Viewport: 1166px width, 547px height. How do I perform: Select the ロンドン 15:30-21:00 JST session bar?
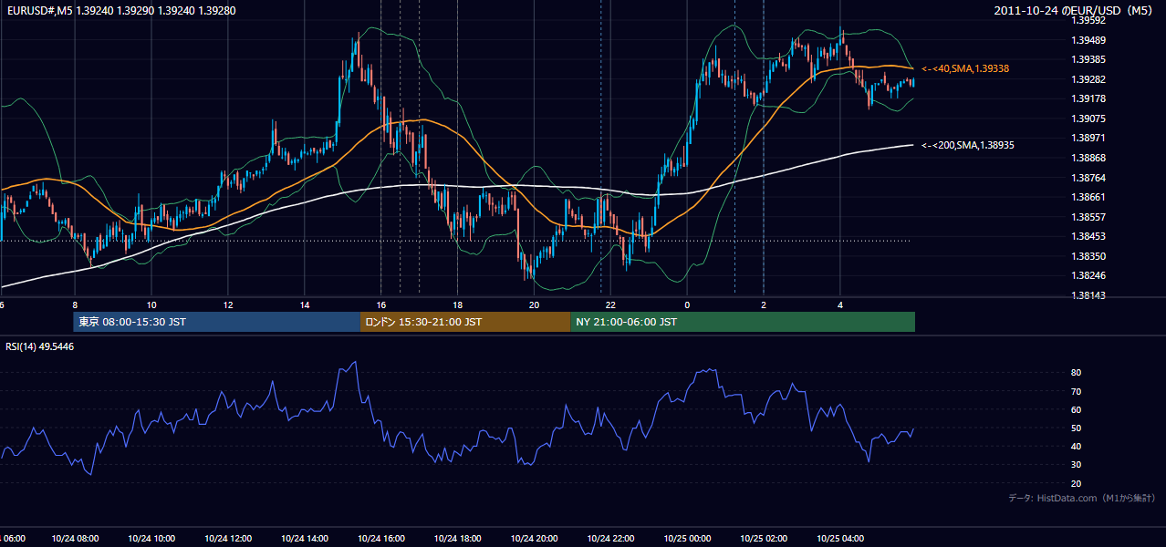tap(465, 322)
